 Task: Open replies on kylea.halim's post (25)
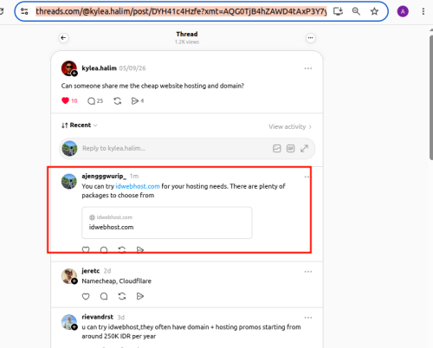point(95,100)
